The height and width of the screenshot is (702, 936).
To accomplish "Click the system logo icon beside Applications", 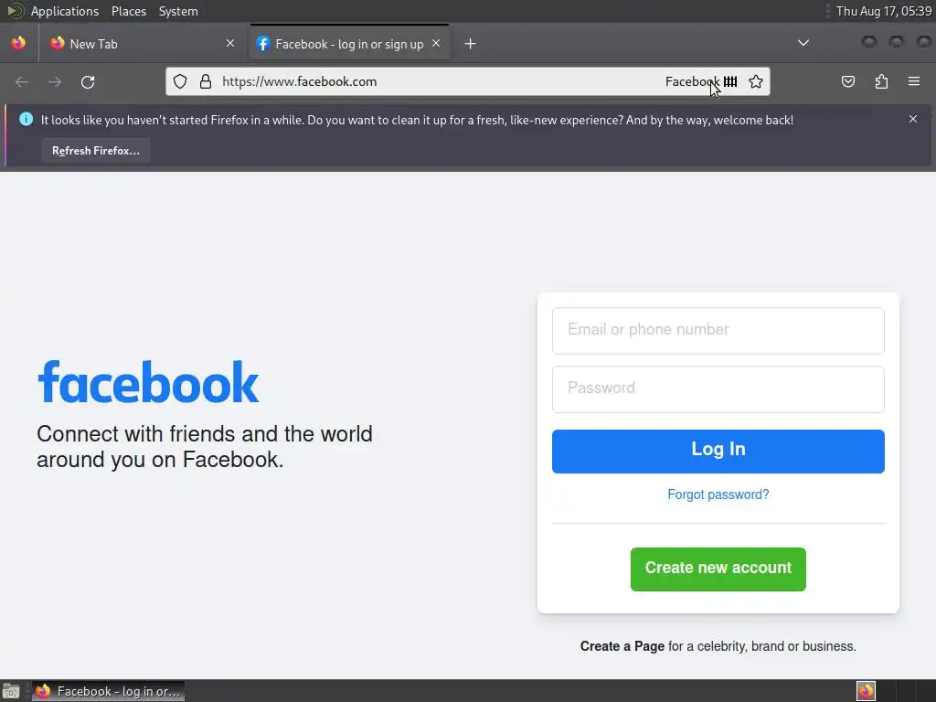I will pyautogui.click(x=15, y=11).
